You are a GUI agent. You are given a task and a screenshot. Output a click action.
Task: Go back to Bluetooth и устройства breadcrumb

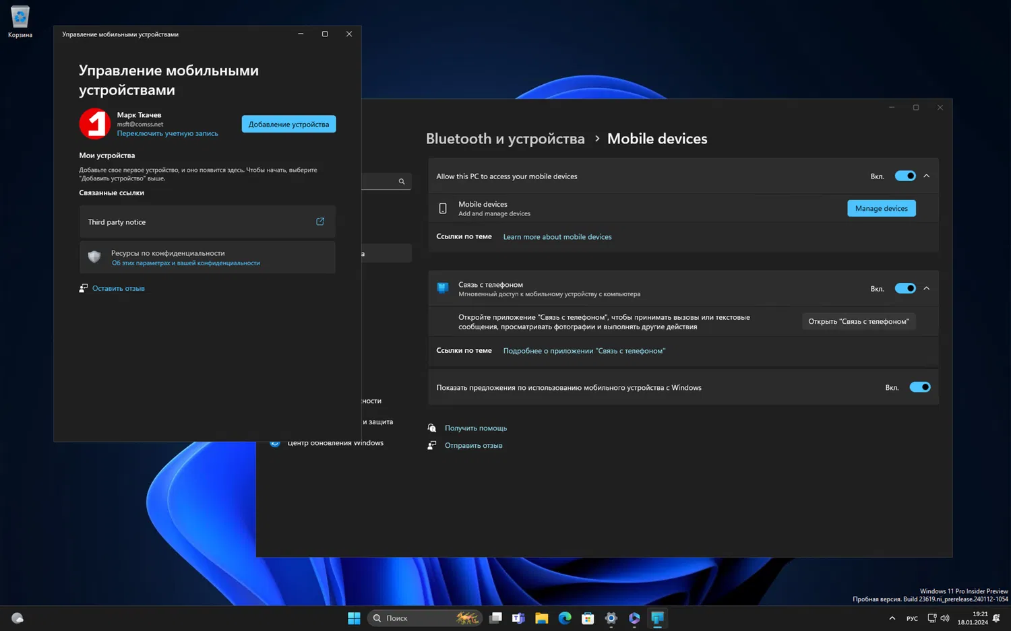coord(506,139)
